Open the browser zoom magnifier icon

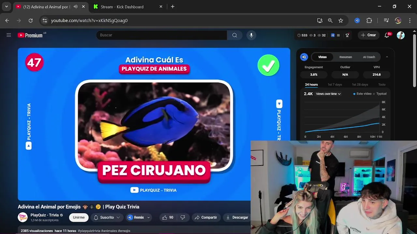(330, 20)
